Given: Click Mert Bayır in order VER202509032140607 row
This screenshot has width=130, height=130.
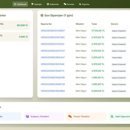Looking at the screenshot, I should pos(81,31).
